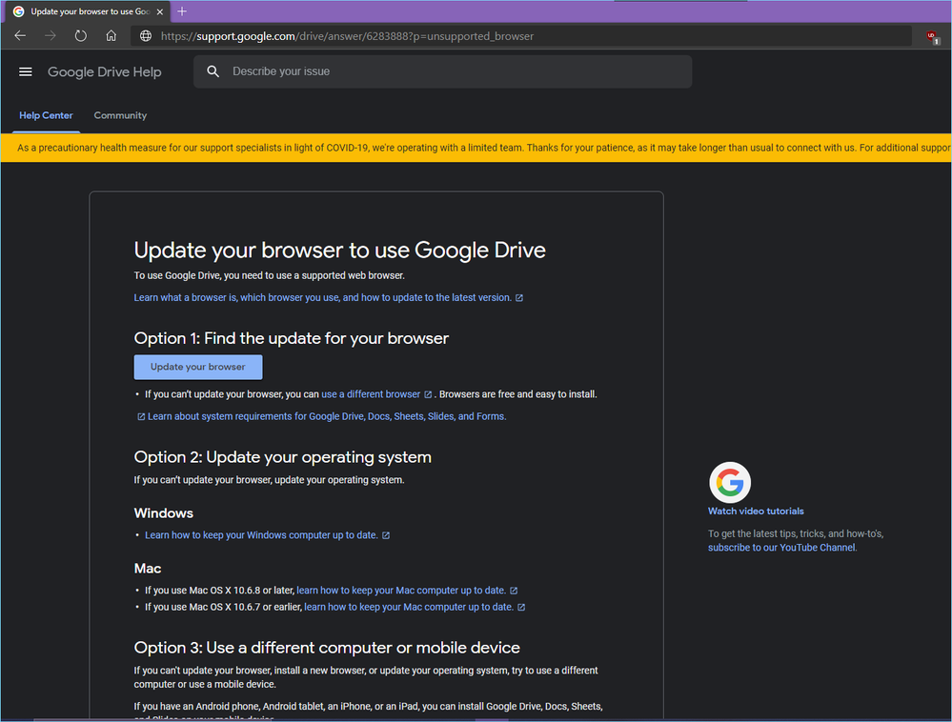Select the Update your browser tab
Image resolution: width=952 pixels, height=722 pixels.
88,11
